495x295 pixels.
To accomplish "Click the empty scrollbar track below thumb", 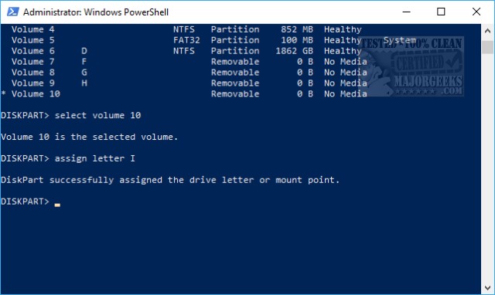I will click(x=488, y=167).
